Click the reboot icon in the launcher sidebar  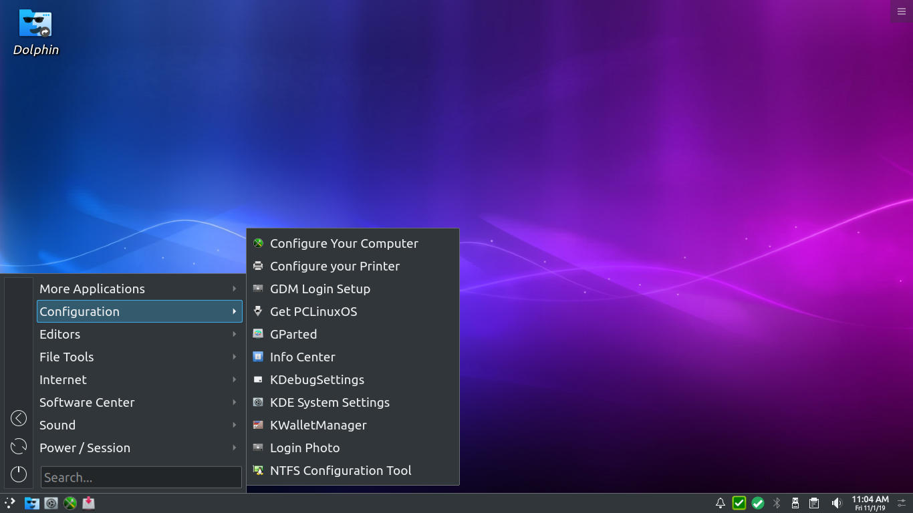pos(19,446)
